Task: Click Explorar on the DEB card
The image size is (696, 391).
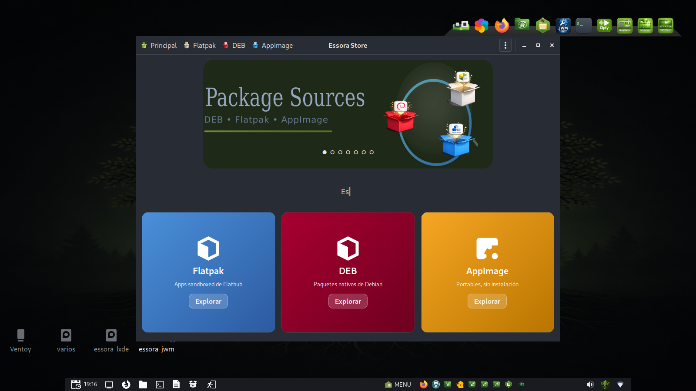Action: [x=348, y=301]
